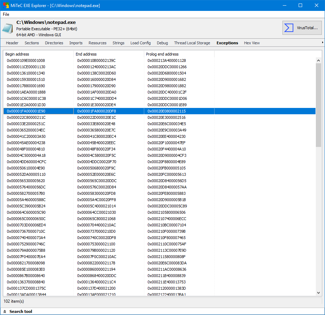Select row with begin address 0x000011CE00001130

pyautogui.click(x=159, y=67)
